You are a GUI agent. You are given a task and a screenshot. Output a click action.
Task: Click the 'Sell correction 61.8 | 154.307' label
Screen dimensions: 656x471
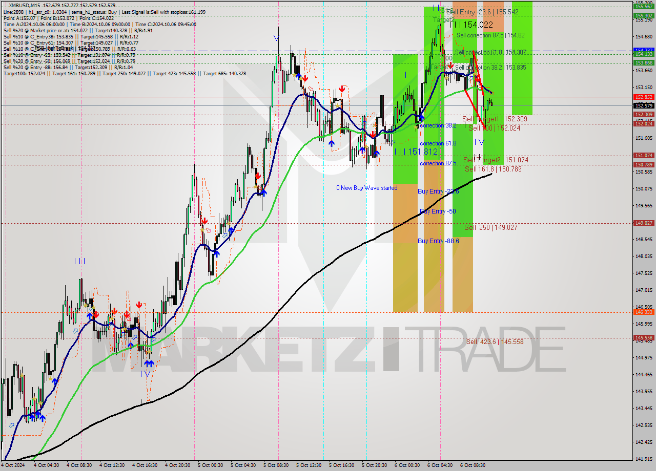click(490, 52)
